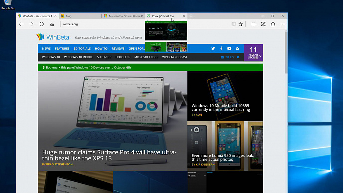Make a Web Note pen icon

point(263,24)
